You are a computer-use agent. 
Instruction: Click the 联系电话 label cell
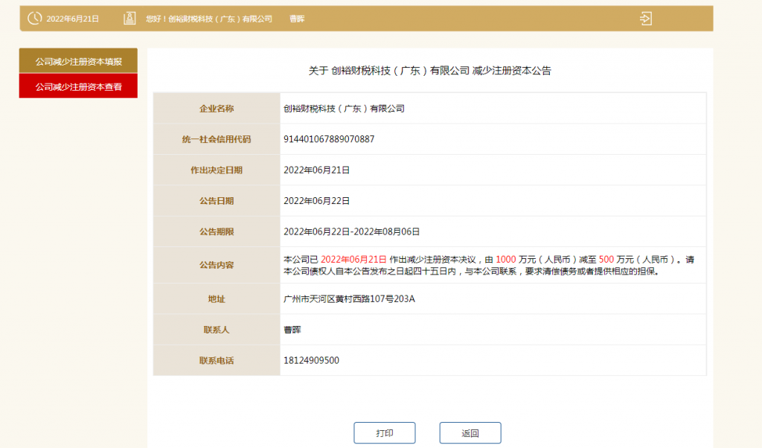217,360
